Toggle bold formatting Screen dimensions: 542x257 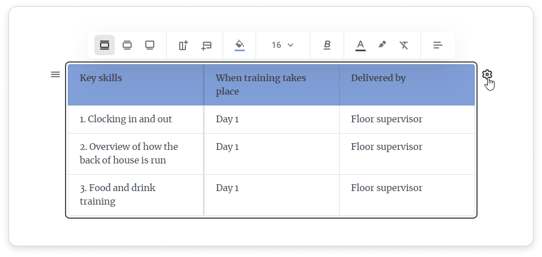tap(327, 45)
